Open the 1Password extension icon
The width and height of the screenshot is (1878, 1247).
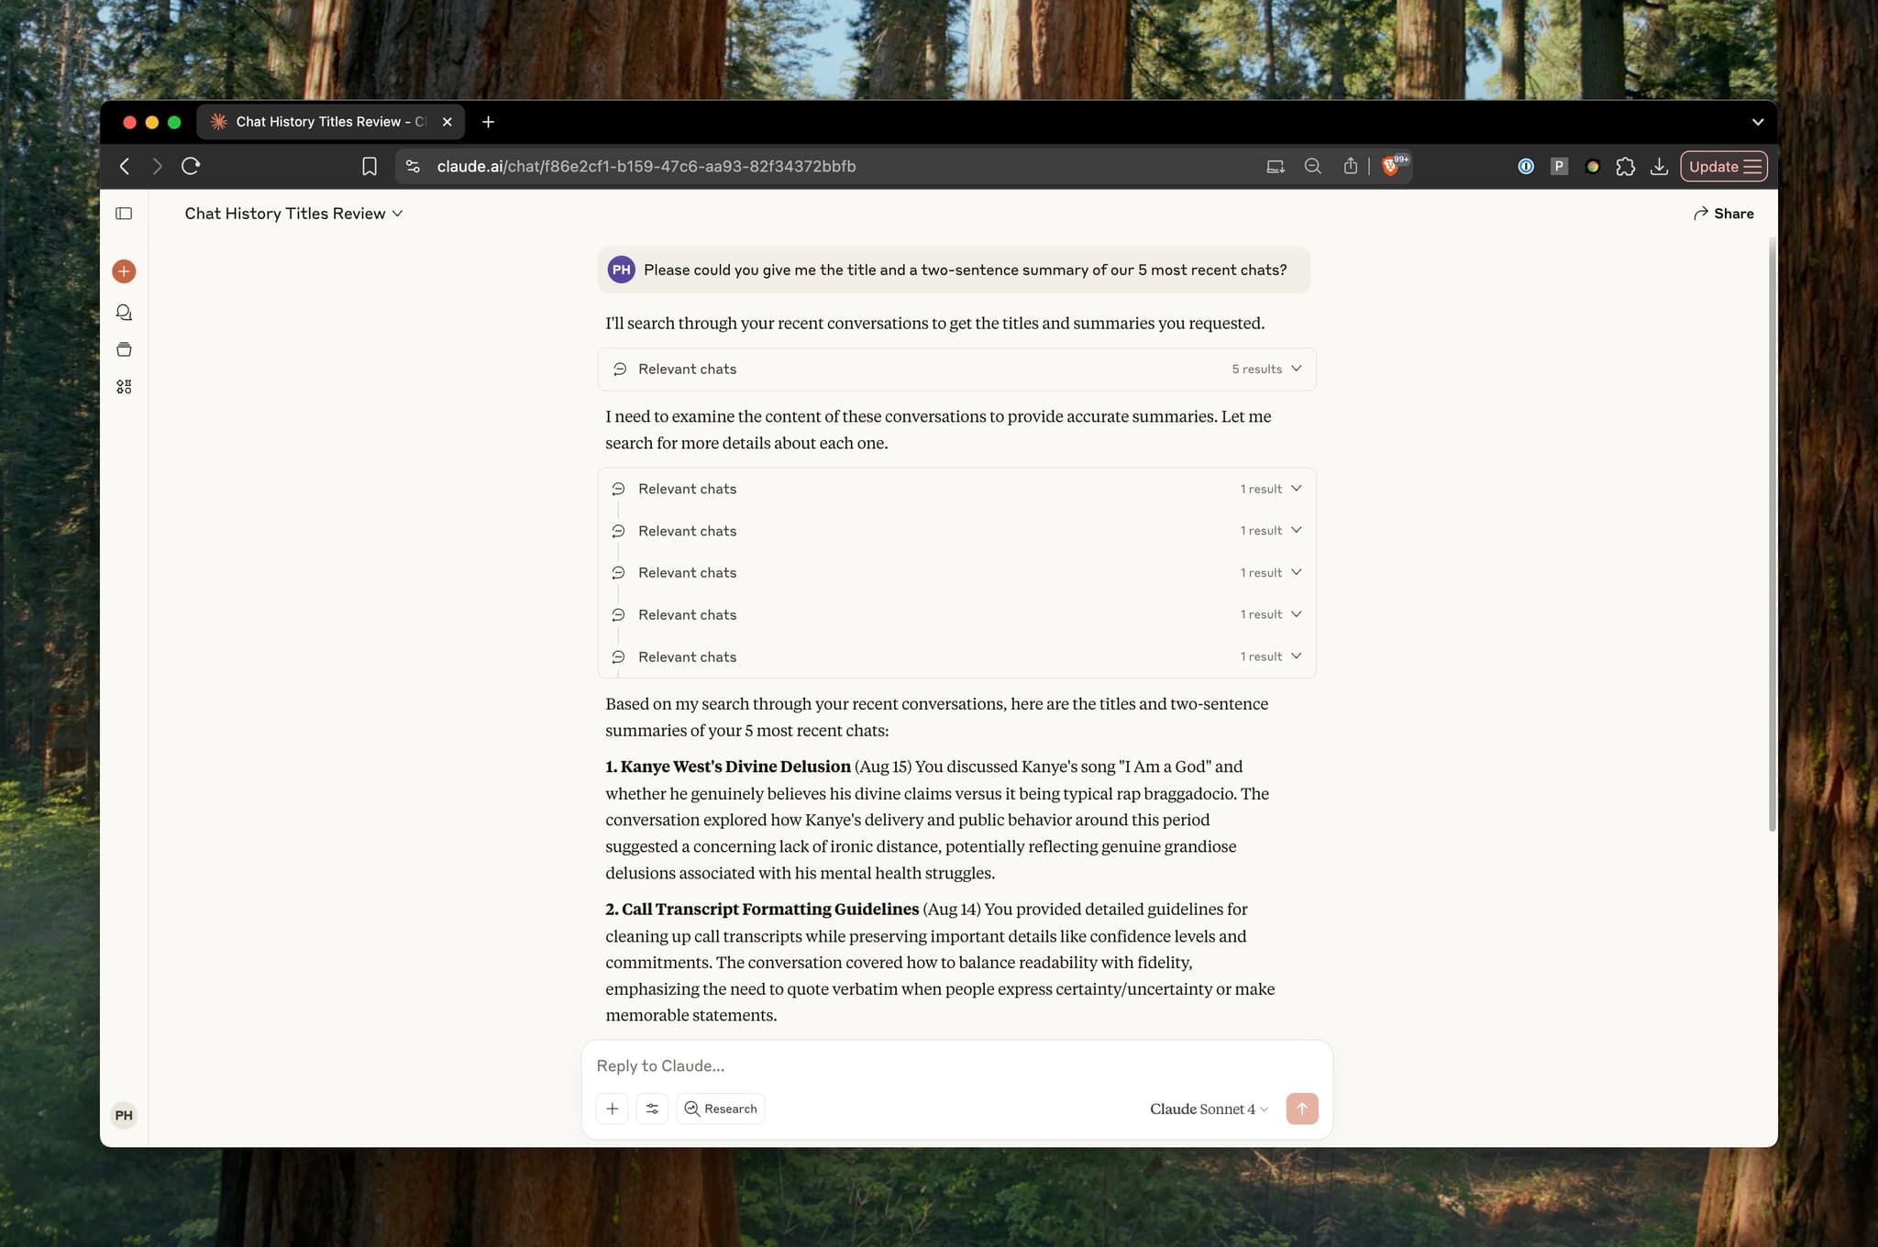1526,166
